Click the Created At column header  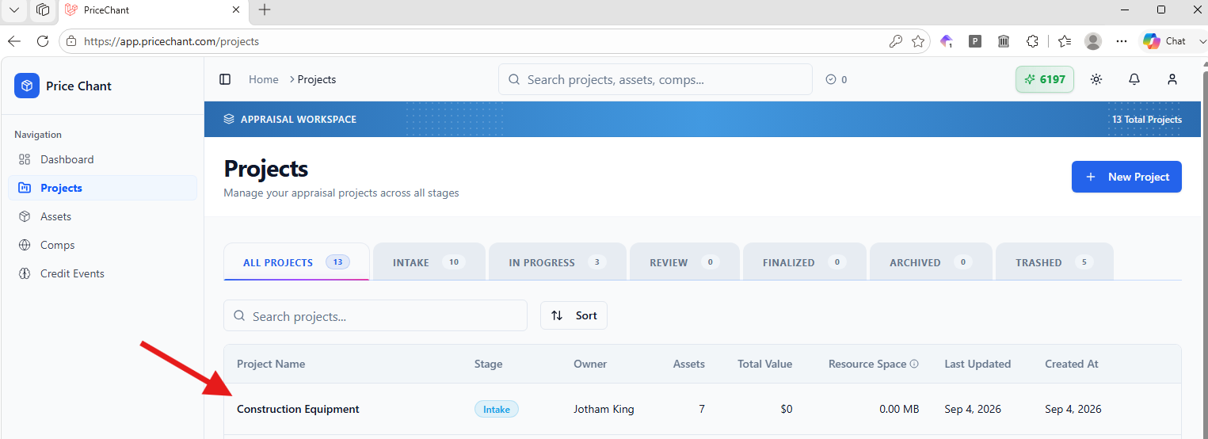click(x=1072, y=364)
